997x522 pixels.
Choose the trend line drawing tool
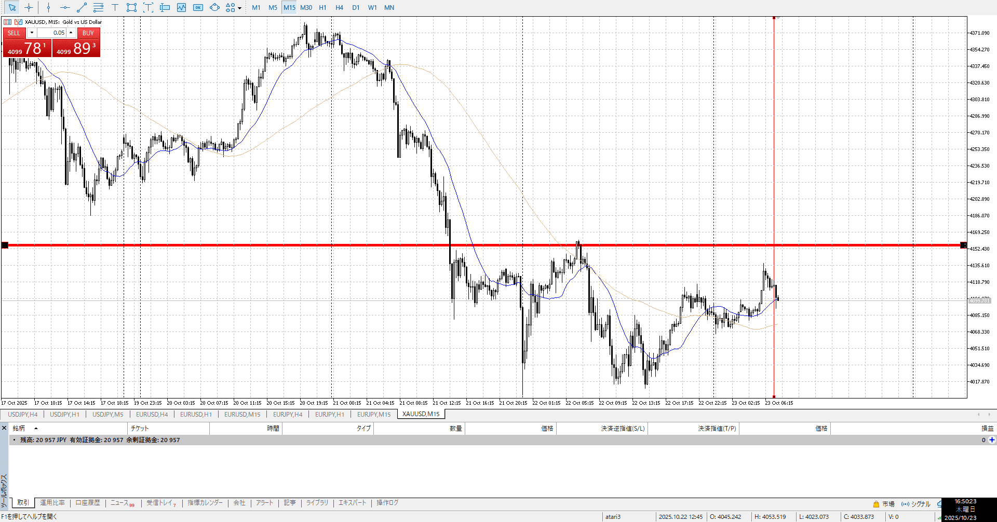point(82,7)
